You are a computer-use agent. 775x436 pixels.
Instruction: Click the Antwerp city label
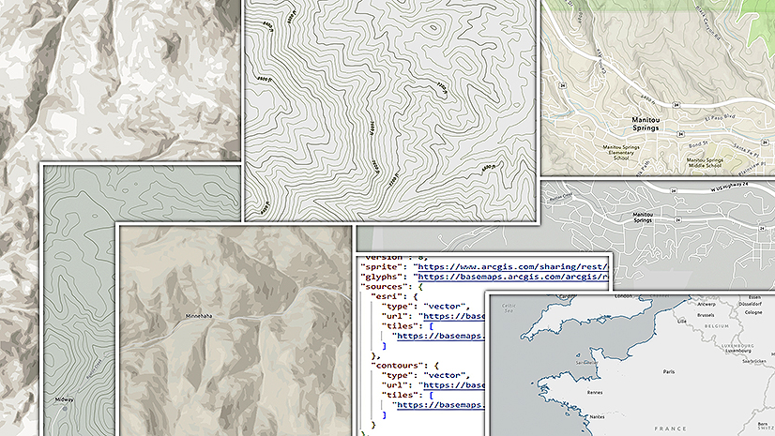point(707,304)
